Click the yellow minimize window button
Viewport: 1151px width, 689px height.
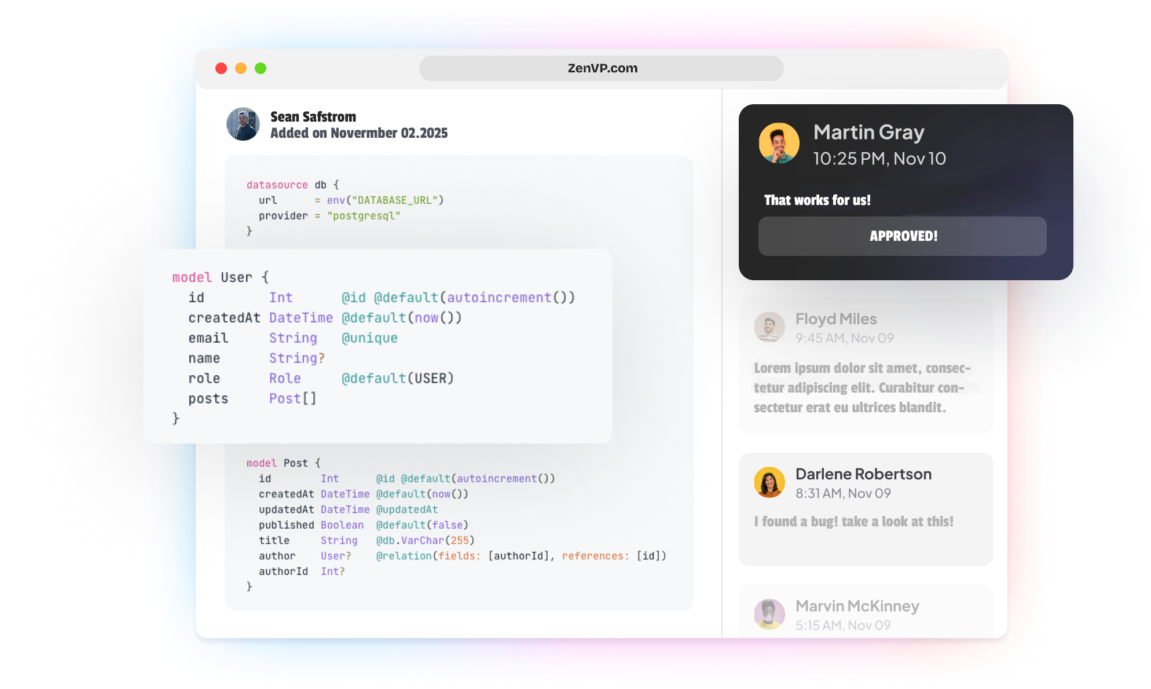[x=241, y=68]
